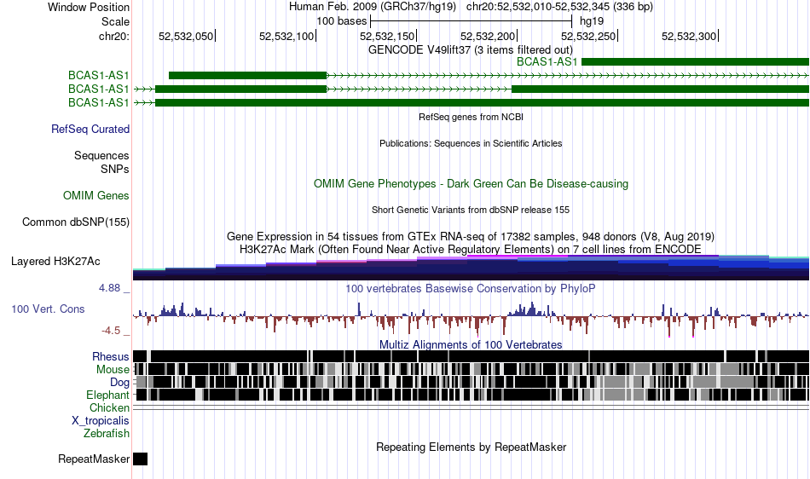Select the 52,532,250 ruler position
This screenshot has height=479, width=810.
pyautogui.click(x=589, y=36)
